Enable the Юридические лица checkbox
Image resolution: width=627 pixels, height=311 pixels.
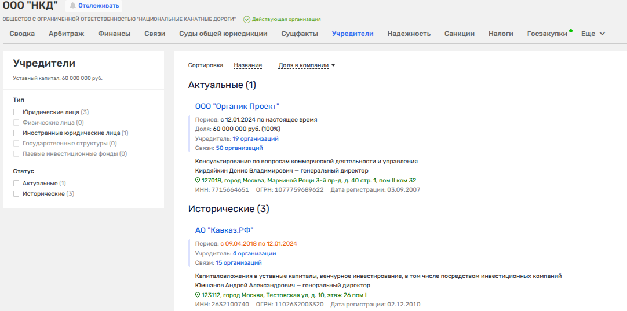pyautogui.click(x=17, y=112)
